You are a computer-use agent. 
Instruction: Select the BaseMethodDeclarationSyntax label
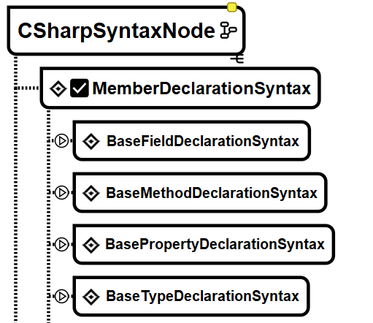212,193
